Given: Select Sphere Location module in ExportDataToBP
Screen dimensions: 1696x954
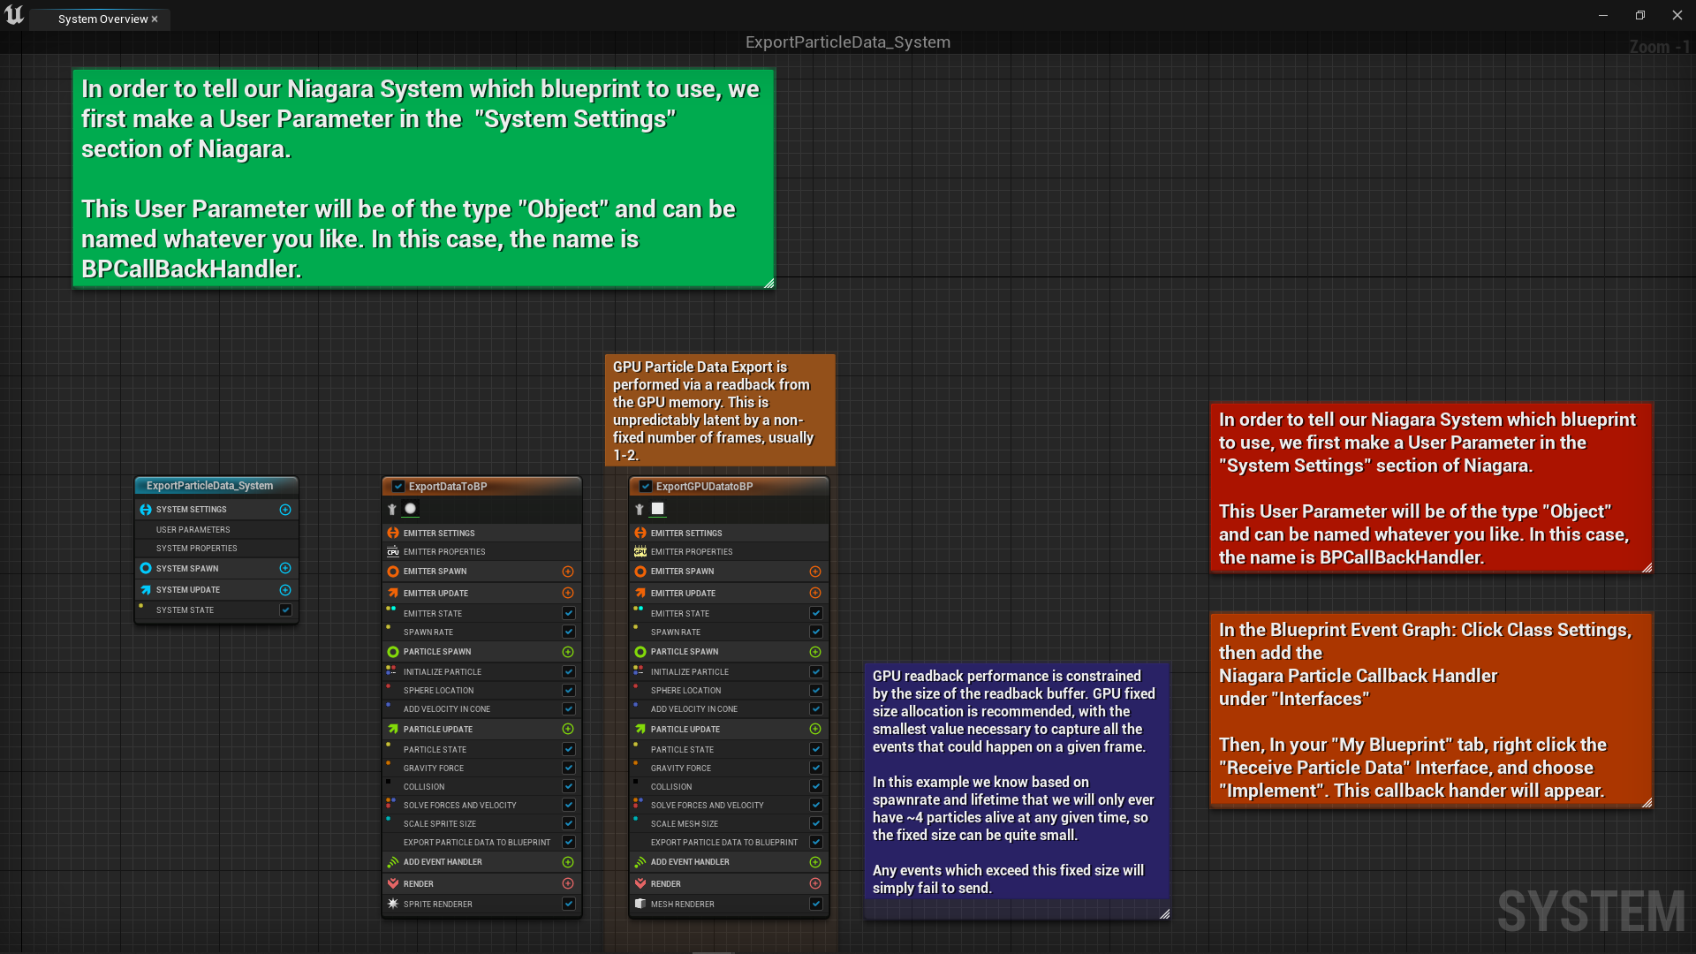Looking at the screenshot, I should click(481, 690).
